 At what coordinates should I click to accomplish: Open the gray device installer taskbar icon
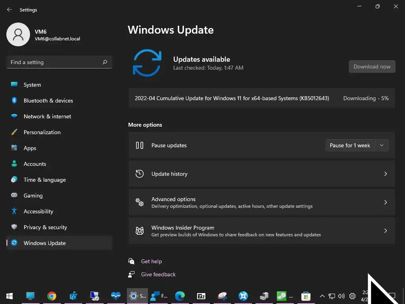[x=264, y=296]
